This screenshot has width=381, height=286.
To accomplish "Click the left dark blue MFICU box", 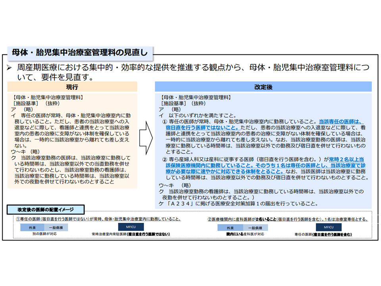I will click(131, 228).
